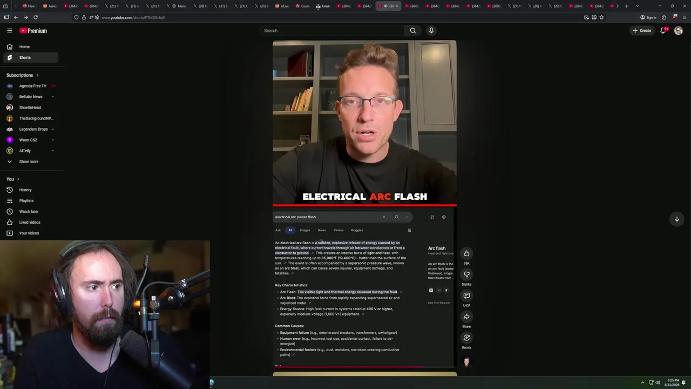
Task: Switch to the Mario browser tab
Action: click(178, 6)
